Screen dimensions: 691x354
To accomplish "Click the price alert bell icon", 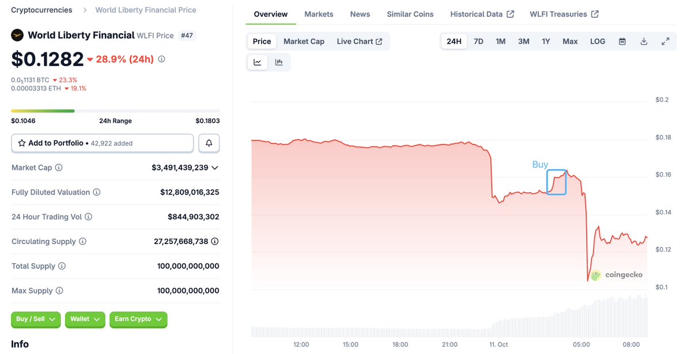I will click(209, 143).
